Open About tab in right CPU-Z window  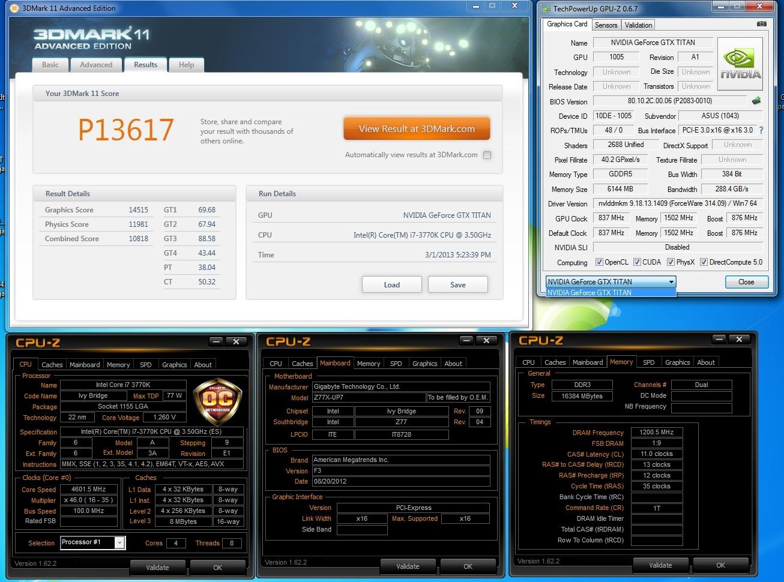(x=706, y=362)
